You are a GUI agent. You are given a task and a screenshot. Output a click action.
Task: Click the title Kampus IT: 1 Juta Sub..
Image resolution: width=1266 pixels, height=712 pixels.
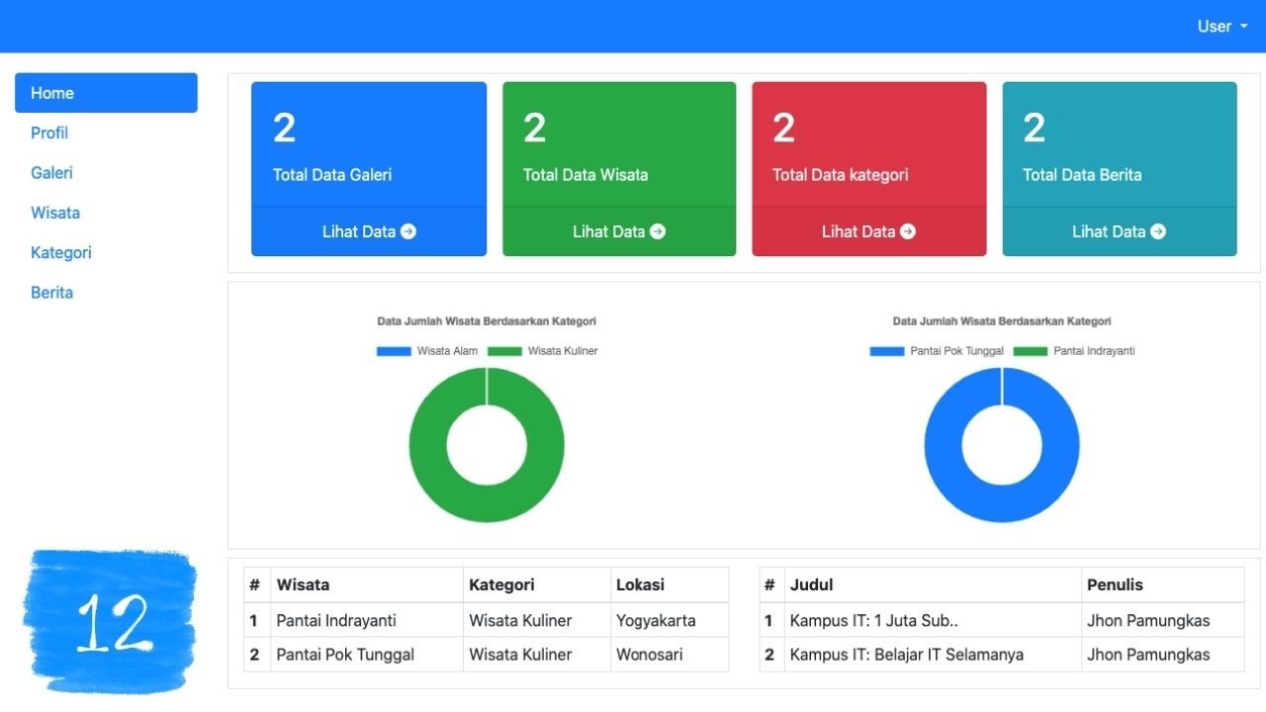[874, 621]
